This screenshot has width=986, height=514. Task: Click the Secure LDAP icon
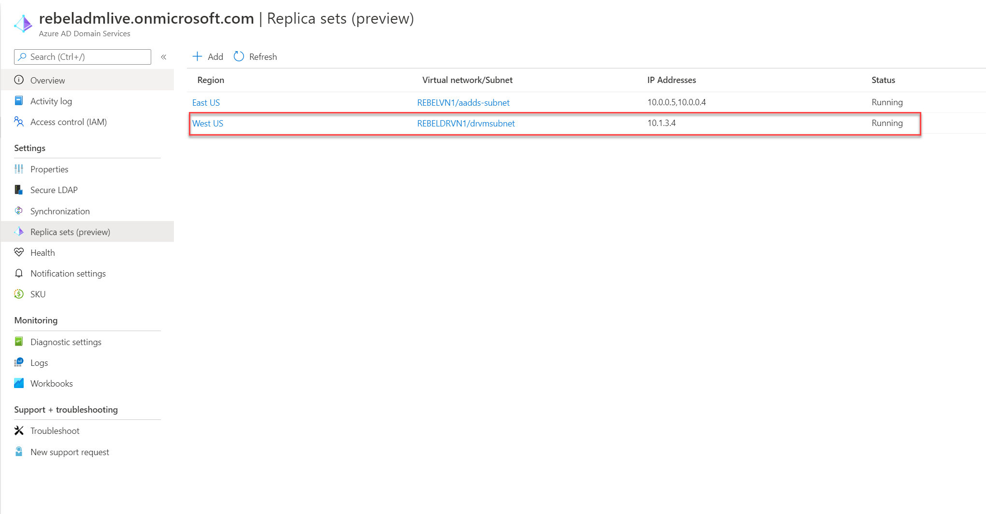click(x=19, y=190)
